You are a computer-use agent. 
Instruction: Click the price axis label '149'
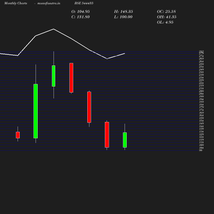pyautogui.click(x=201, y=124)
